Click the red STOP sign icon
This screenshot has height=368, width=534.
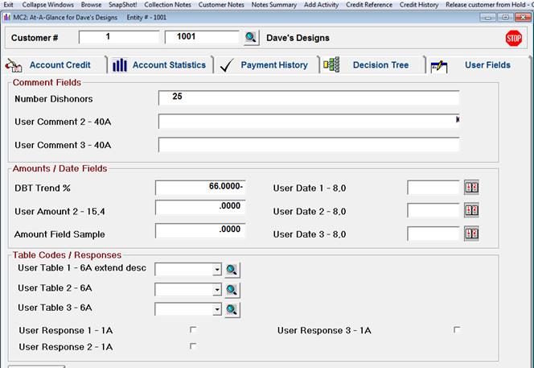(513, 38)
